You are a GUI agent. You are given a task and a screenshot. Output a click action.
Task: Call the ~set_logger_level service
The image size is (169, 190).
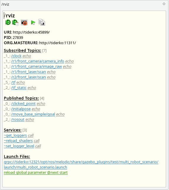[38, 146]
